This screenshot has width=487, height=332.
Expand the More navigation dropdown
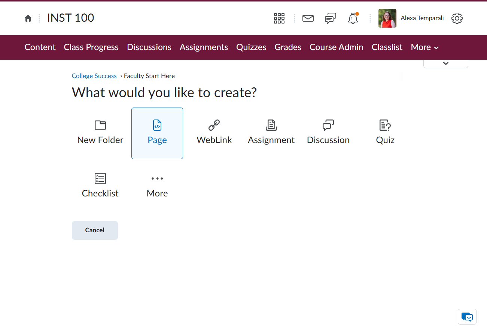(425, 47)
